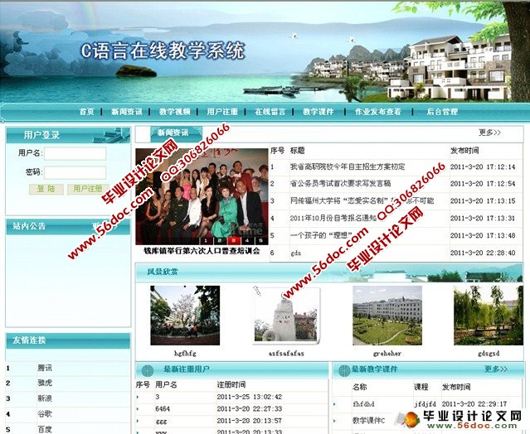
Task: Open news 2011年10月份自考报名通知
Action: point(333,218)
